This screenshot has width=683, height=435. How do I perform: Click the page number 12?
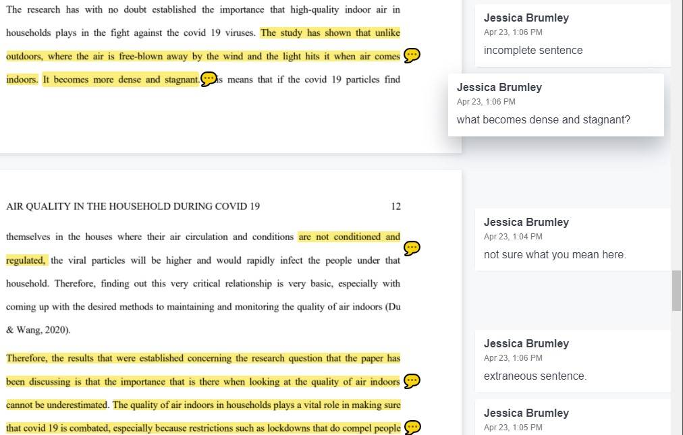[395, 206]
